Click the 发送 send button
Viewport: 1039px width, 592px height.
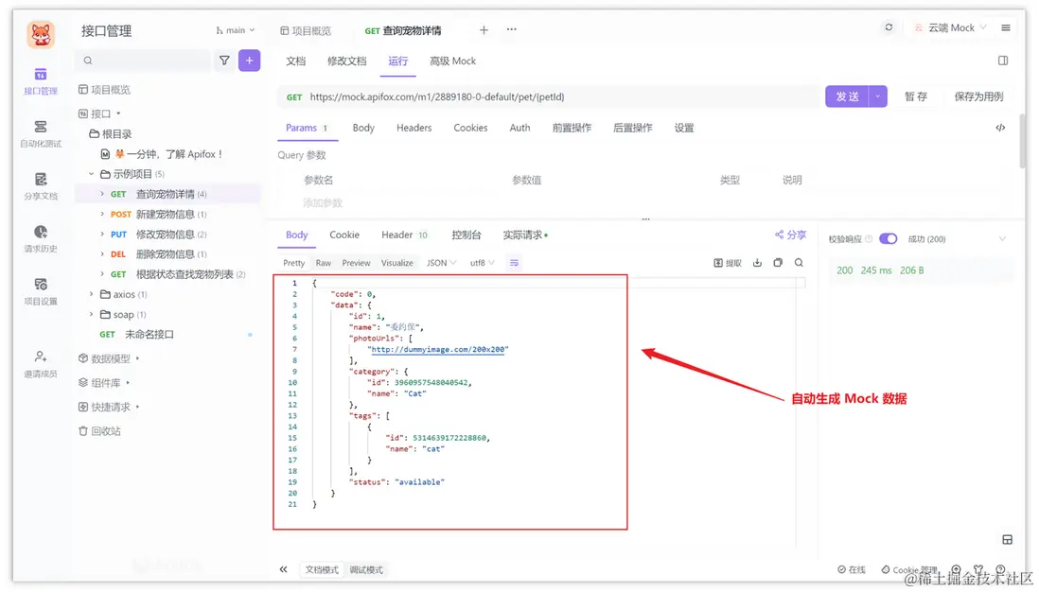847,96
